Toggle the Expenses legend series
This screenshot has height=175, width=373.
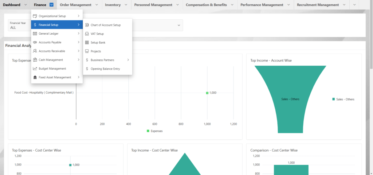coord(154,131)
